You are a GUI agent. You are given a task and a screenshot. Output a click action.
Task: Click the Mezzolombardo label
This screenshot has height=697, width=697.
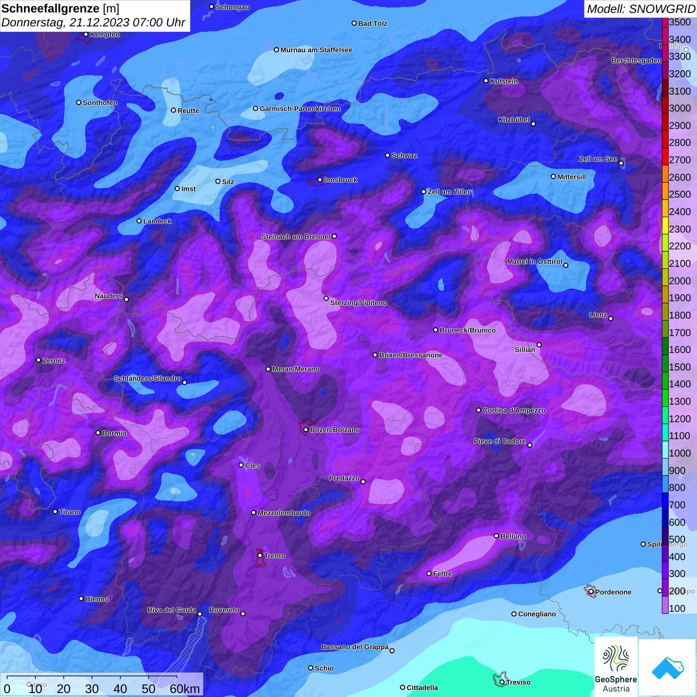click(284, 513)
